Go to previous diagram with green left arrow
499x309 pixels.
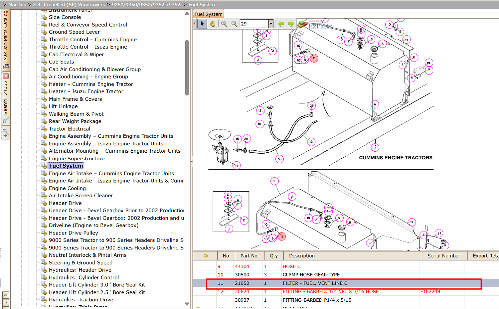pyautogui.click(x=281, y=24)
